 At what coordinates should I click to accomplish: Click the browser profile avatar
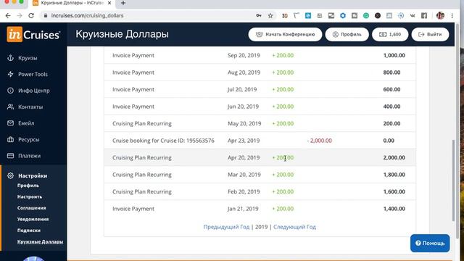(440, 16)
